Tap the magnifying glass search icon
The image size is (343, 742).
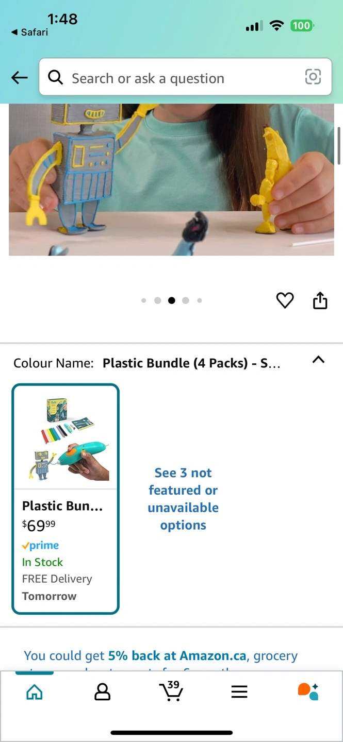tap(56, 77)
